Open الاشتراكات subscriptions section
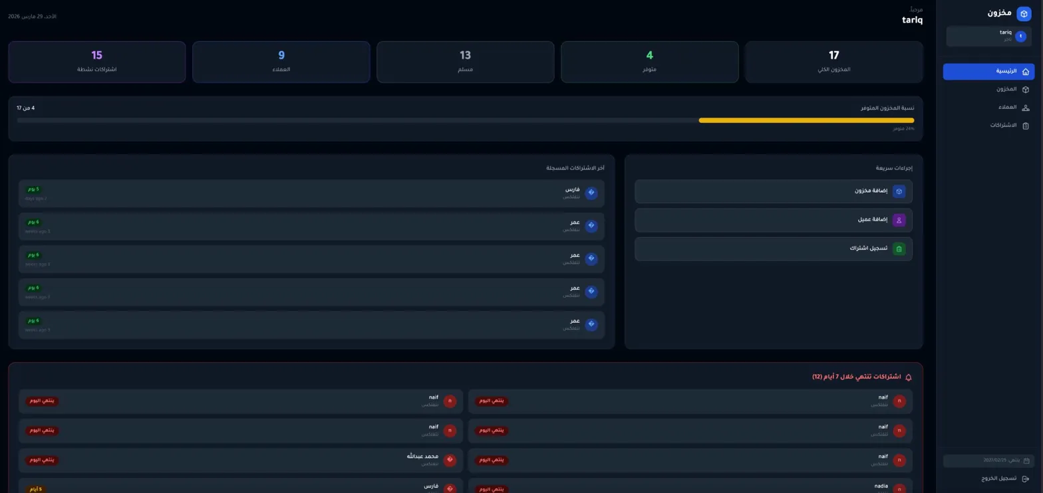1043x493 pixels. [x=988, y=126]
